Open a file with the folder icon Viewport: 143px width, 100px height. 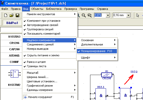pyautogui.click(x=12, y=15)
